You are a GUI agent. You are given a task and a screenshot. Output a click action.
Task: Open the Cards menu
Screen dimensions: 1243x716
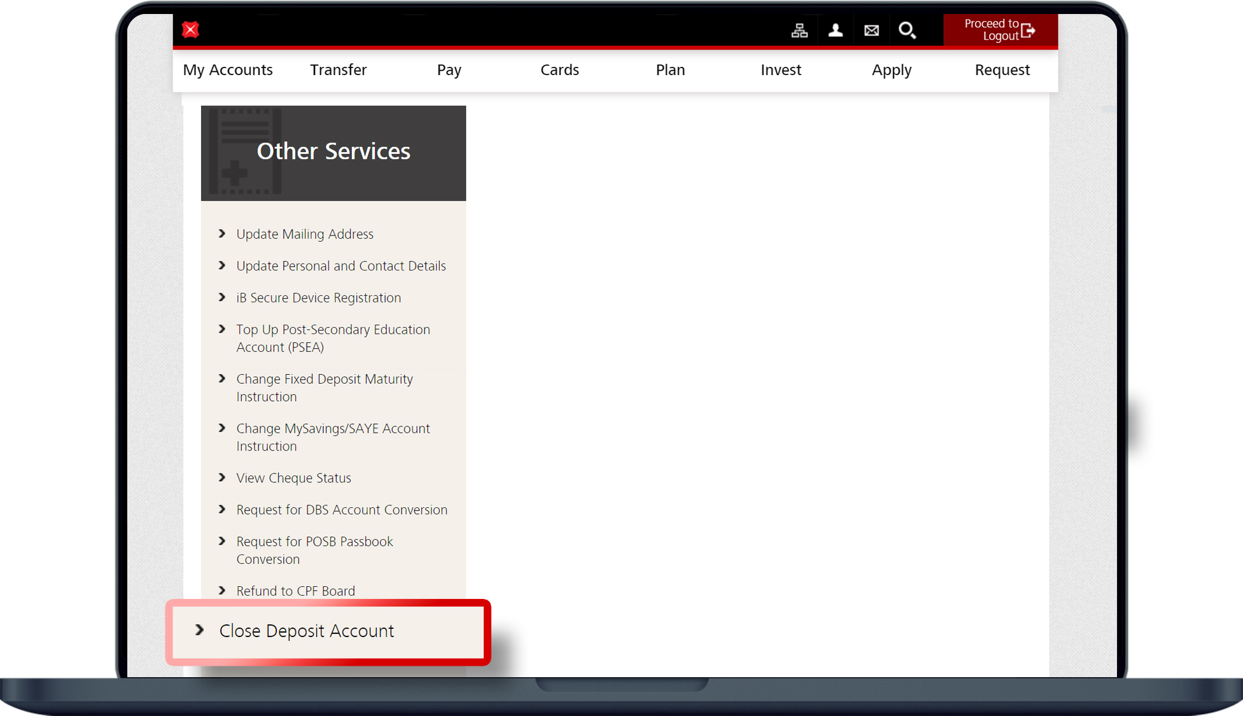pyautogui.click(x=559, y=70)
